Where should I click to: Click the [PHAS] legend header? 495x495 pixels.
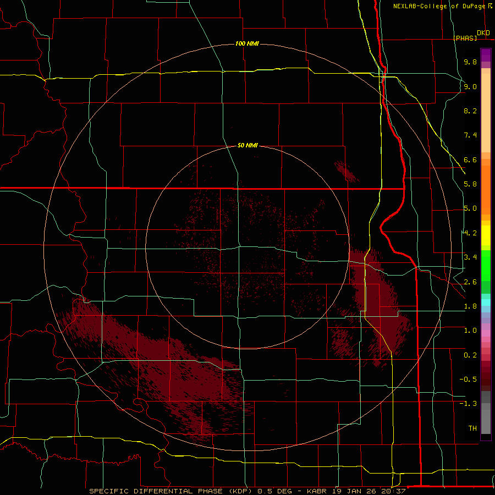click(x=465, y=38)
